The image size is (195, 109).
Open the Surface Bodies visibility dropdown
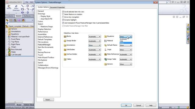tap(95, 54)
